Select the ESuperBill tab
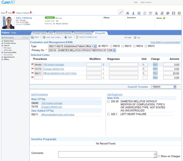Screen dimensions: 183x161 [x=100, y=33]
